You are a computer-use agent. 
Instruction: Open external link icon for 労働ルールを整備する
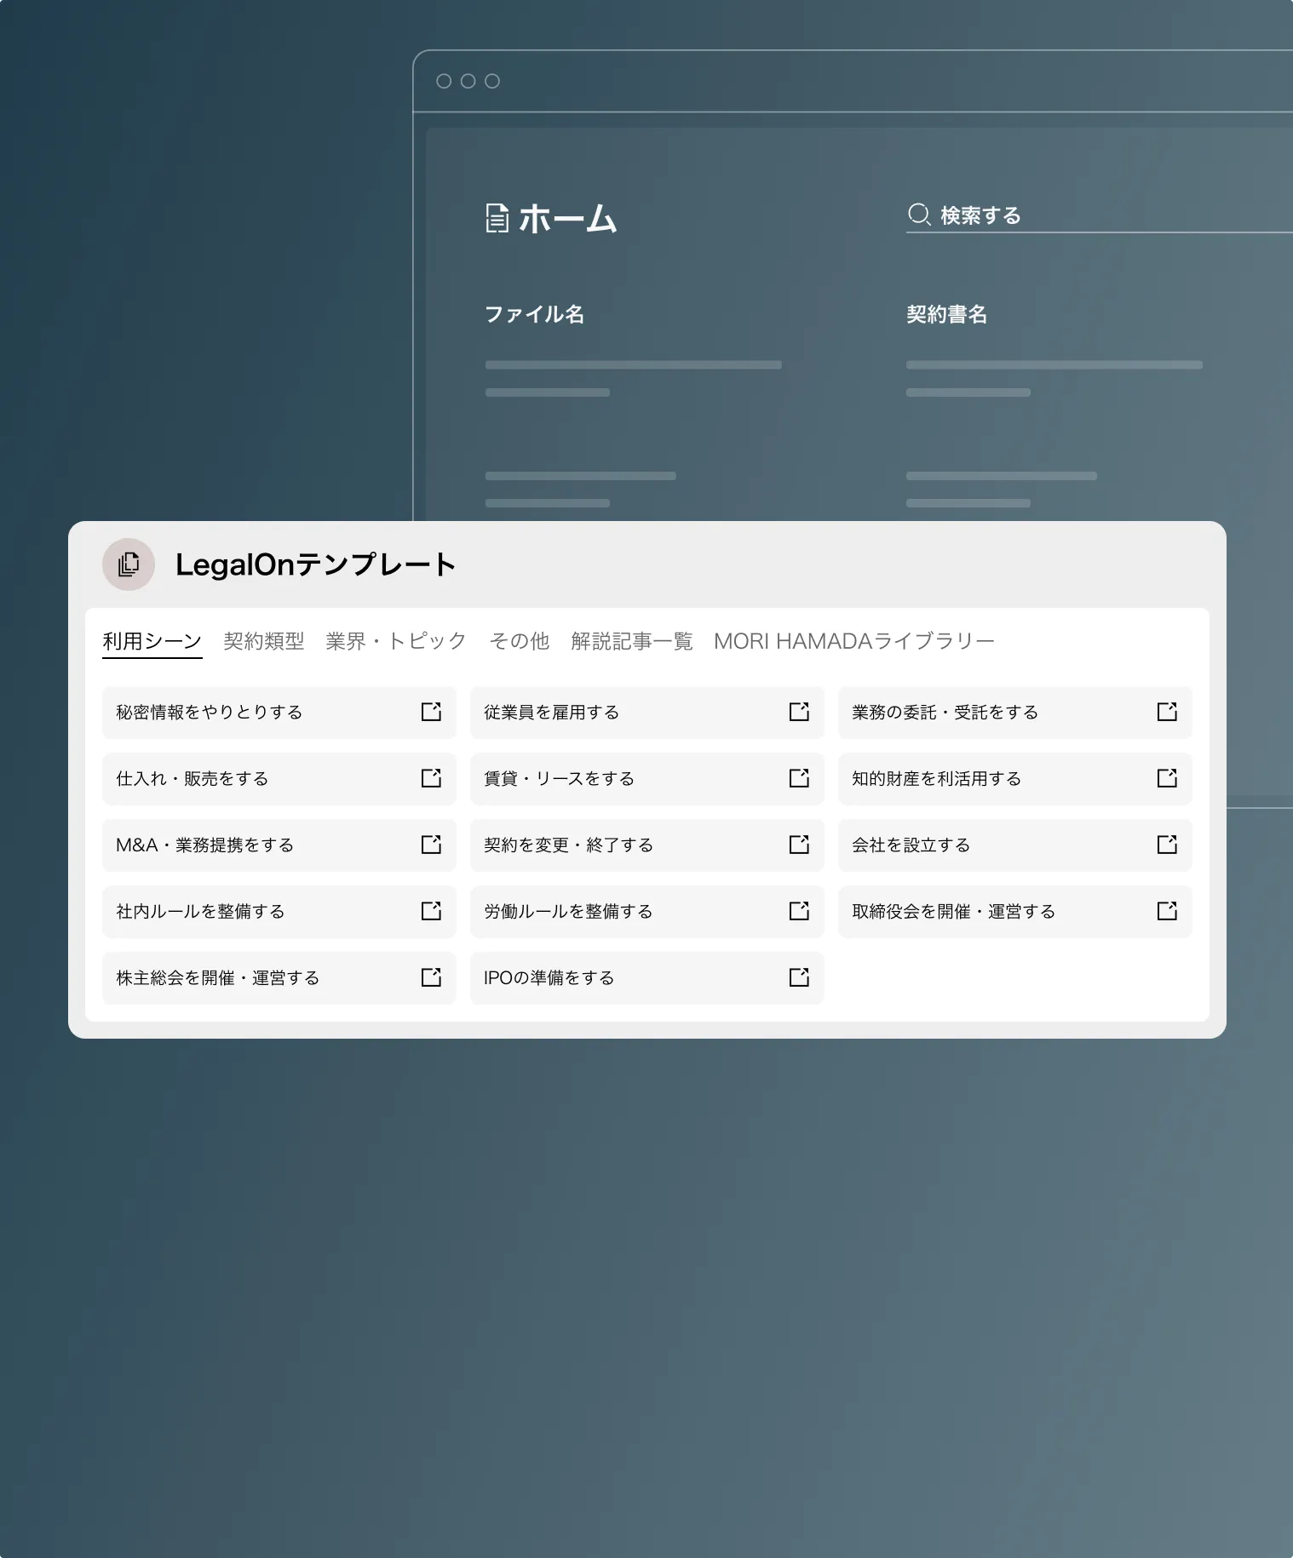(x=799, y=911)
